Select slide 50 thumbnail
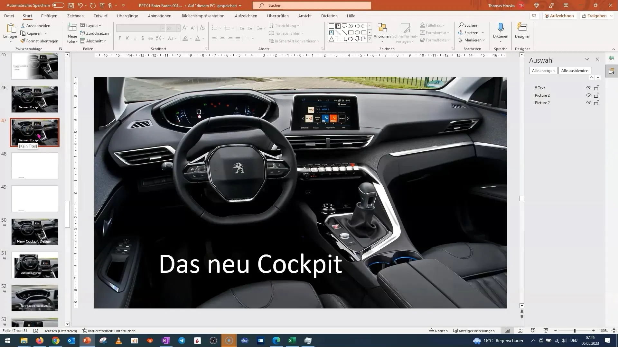 [x=35, y=231]
